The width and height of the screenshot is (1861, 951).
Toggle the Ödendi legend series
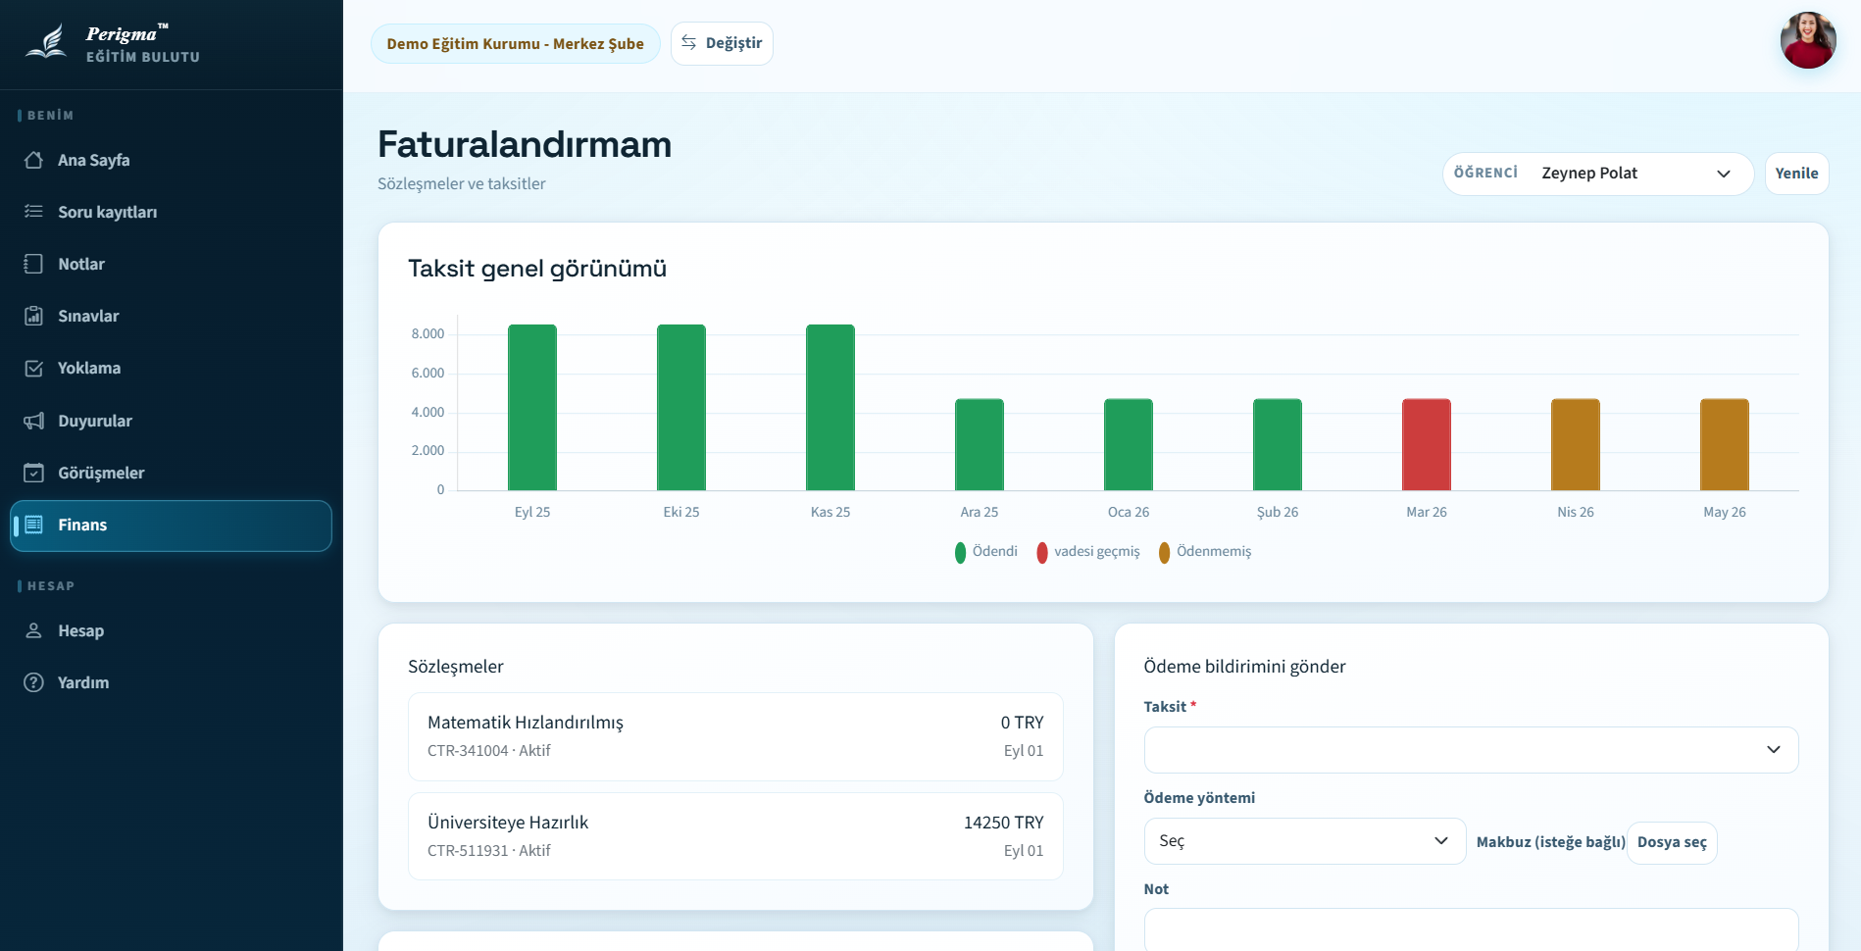point(986,552)
